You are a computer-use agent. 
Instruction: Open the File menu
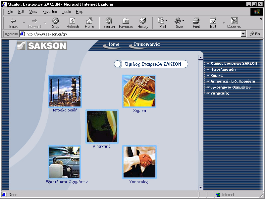10,12
